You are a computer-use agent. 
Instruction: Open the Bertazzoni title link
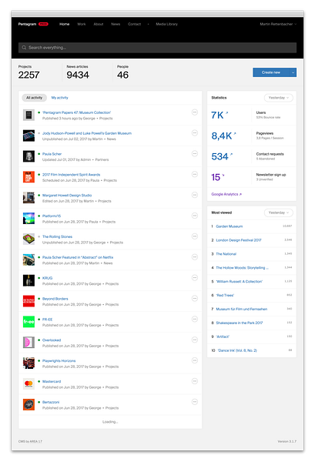tap(51, 402)
